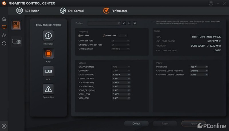Open the DRAM Vdd/VddQ dropdown
229x131 pixels.
[x=121, y=75]
